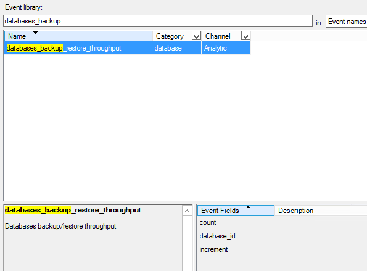Click the Databases backup/restore throughput description text
The image size is (367, 271).
pos(60,226)
